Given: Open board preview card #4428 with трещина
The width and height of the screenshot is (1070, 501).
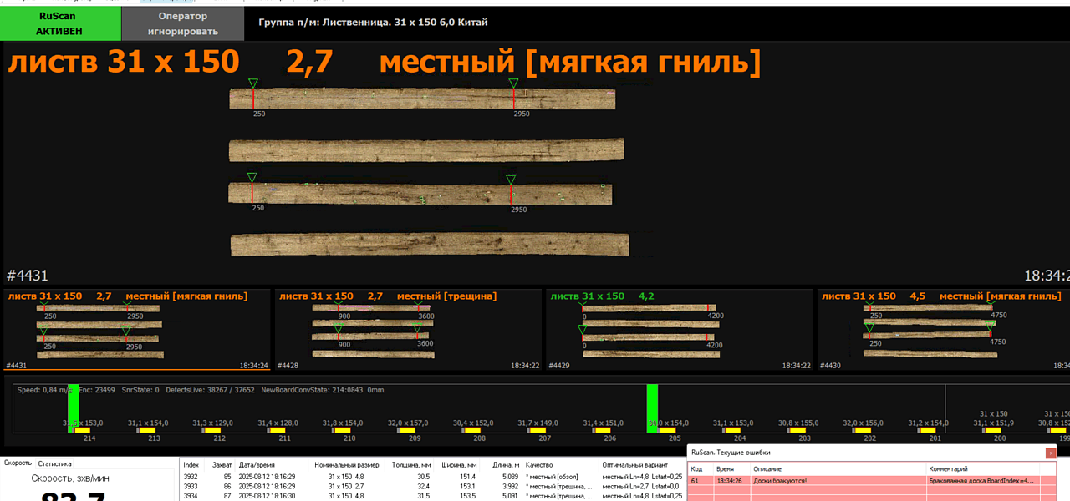Looking at the screenshot, I should tap(408, 331).
